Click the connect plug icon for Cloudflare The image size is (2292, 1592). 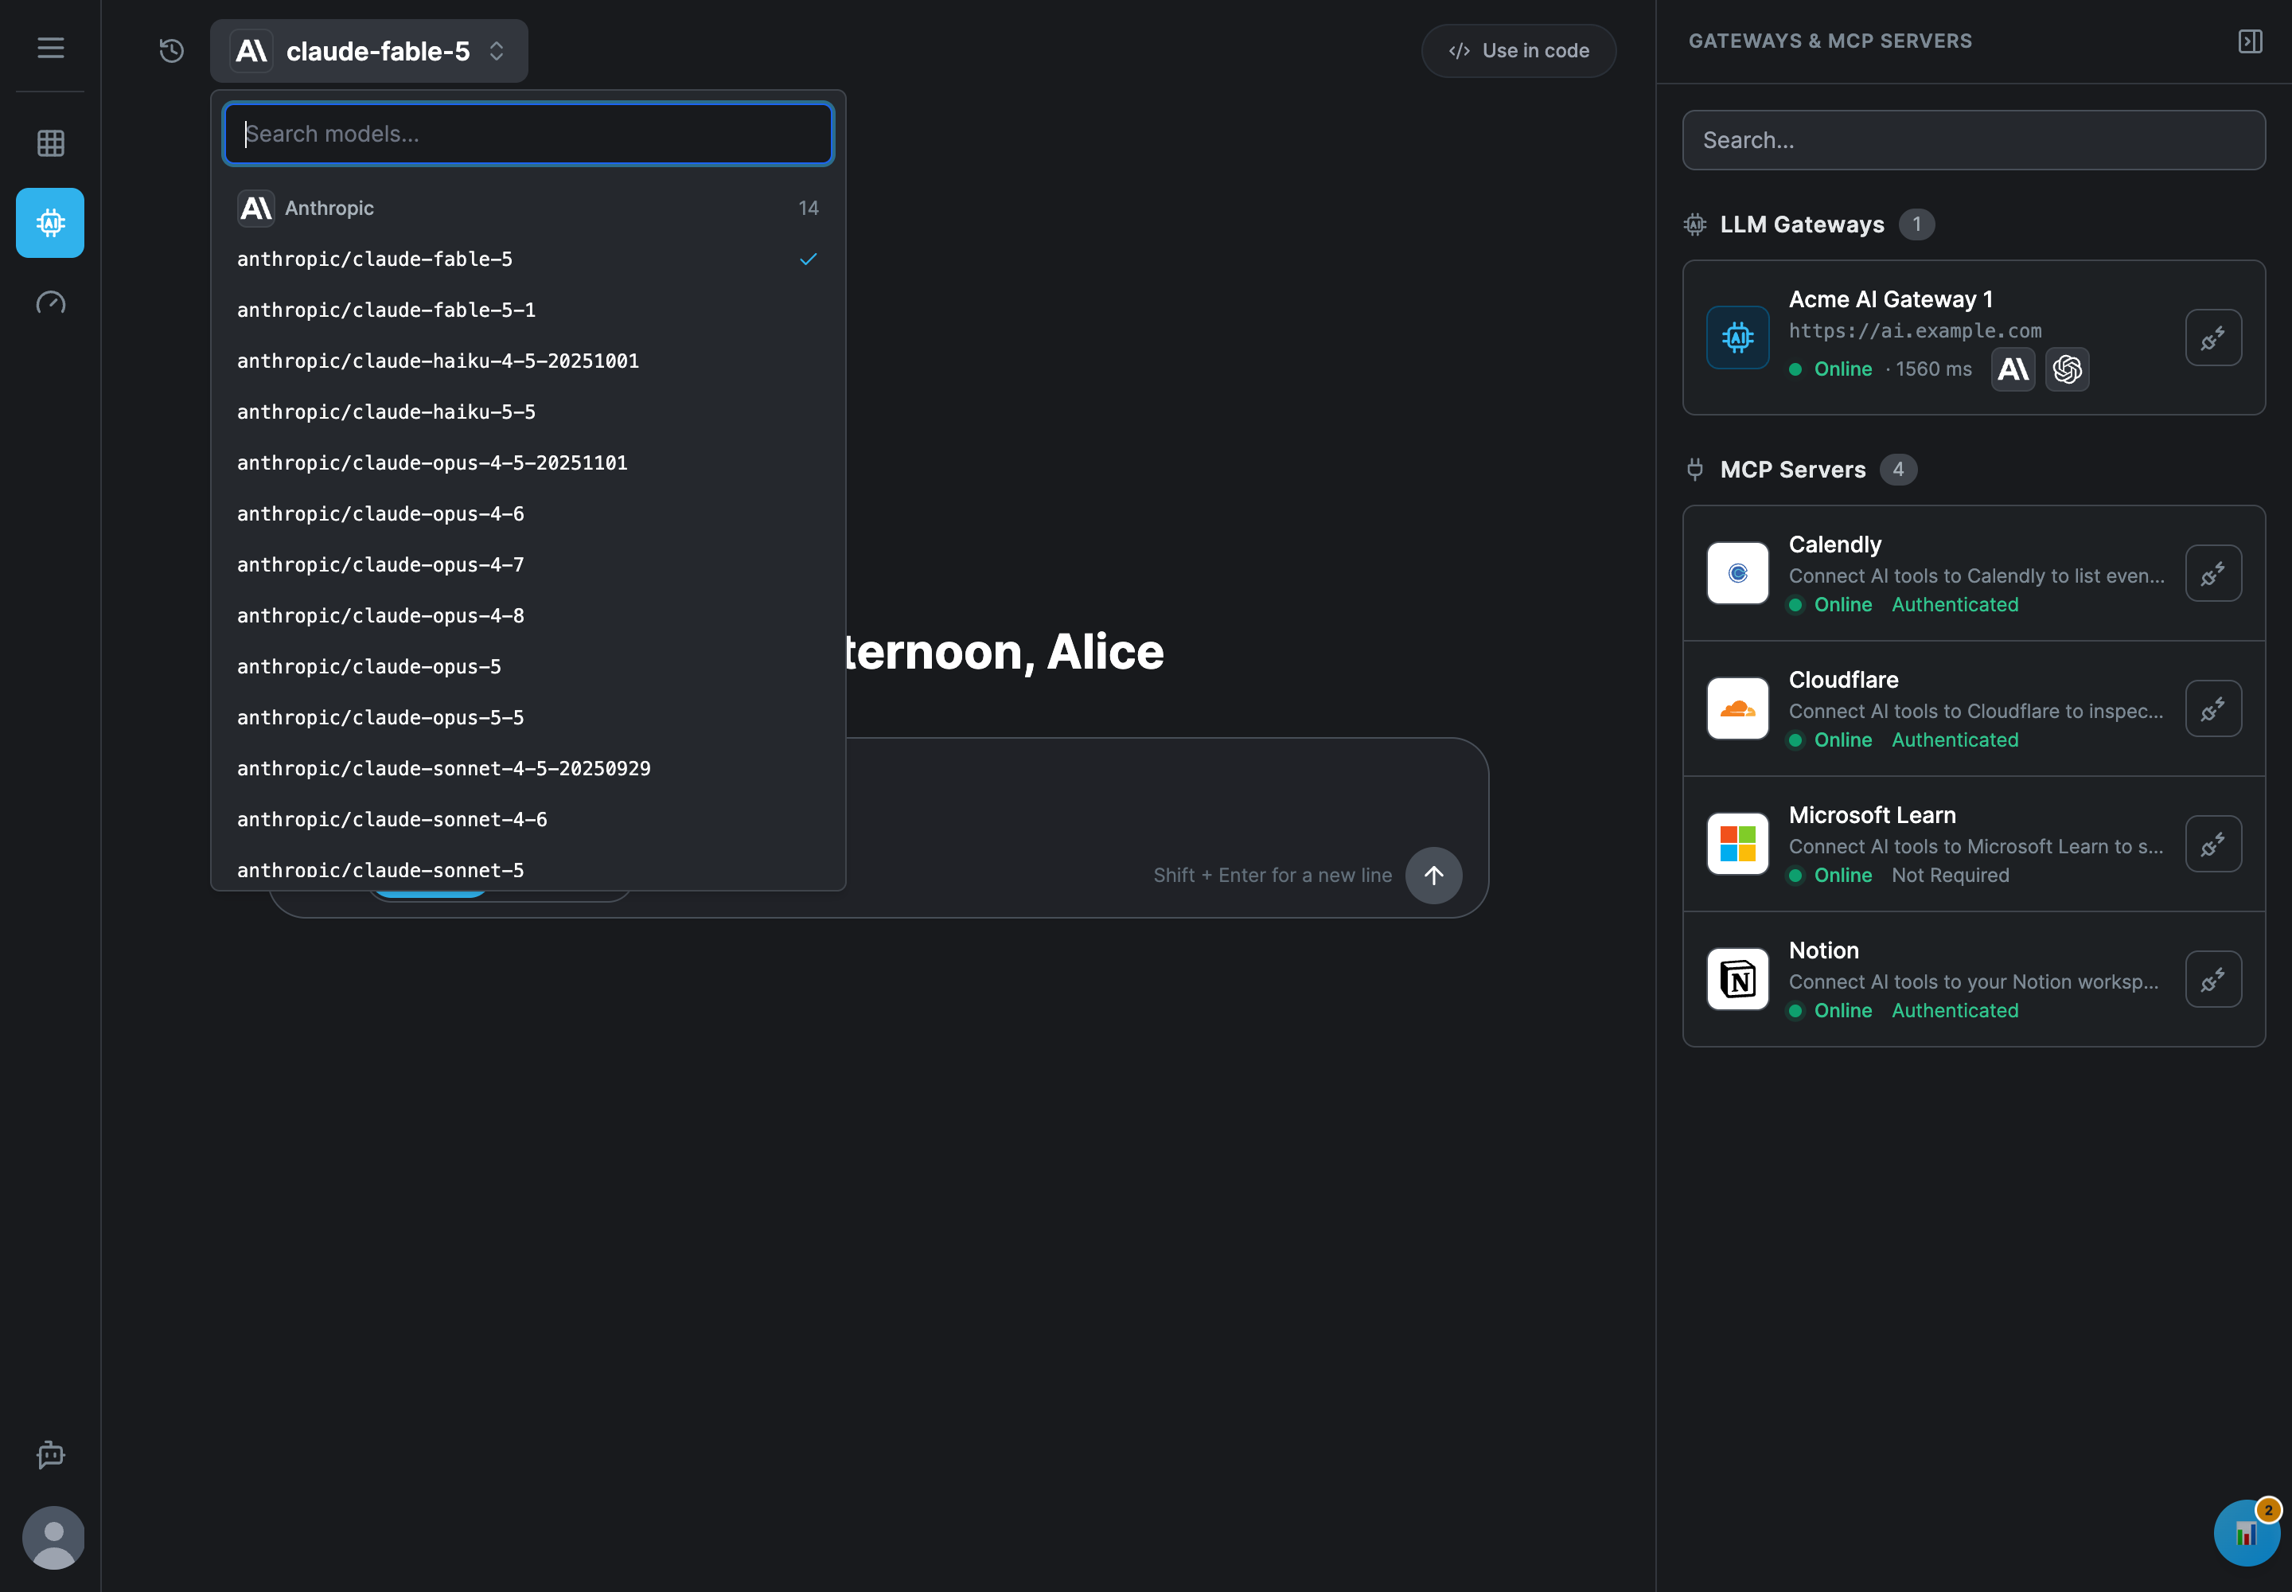coord(2213,708)
